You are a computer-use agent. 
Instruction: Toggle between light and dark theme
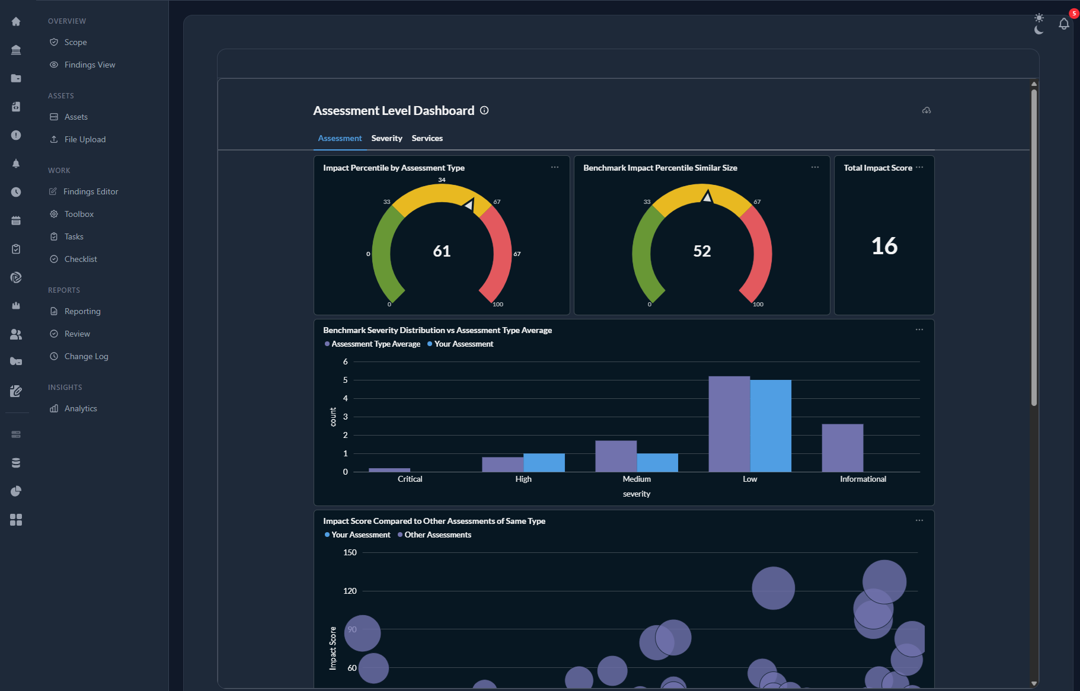coord(1039,23)
